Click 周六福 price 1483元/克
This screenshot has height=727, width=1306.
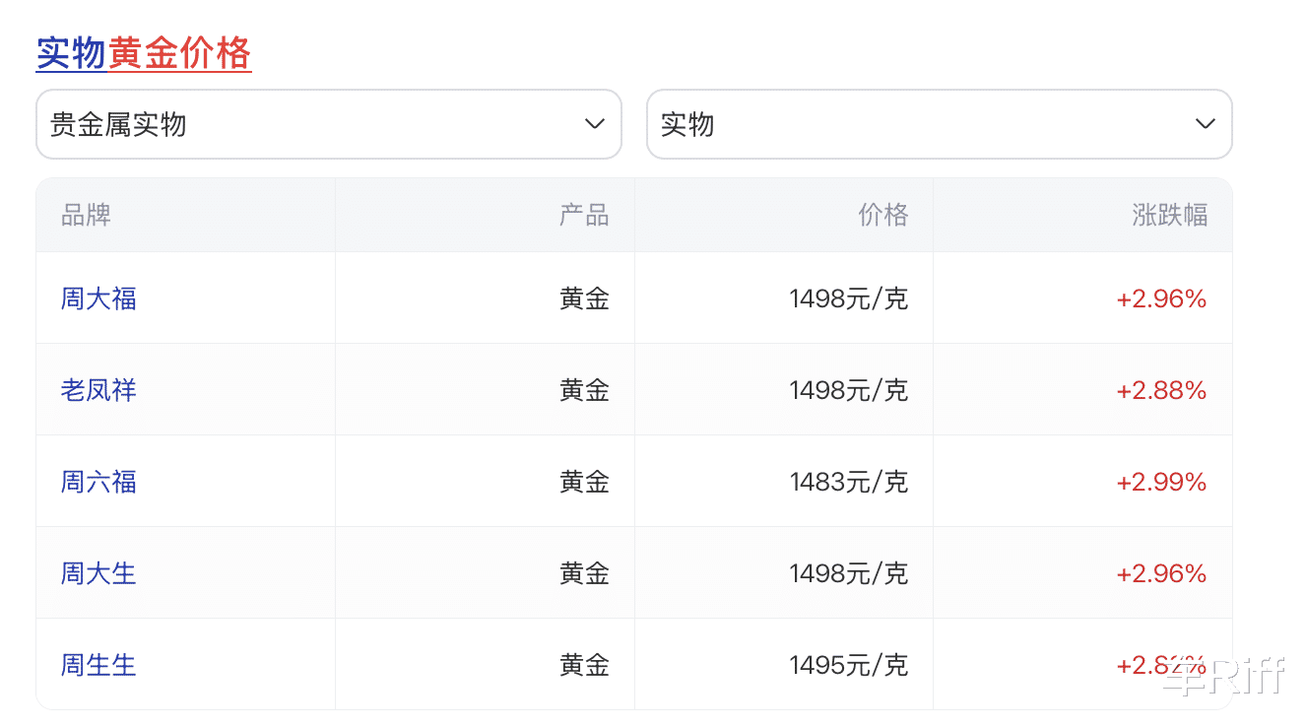pyautogui.click(x=848, y=482)
